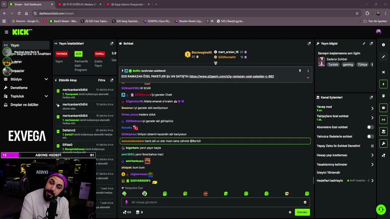Collapse leaderboard arrow under top gifters

[216, 63]
